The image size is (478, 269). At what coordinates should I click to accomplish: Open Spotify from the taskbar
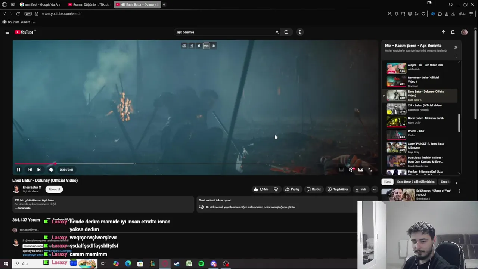[x=201, y=263]
